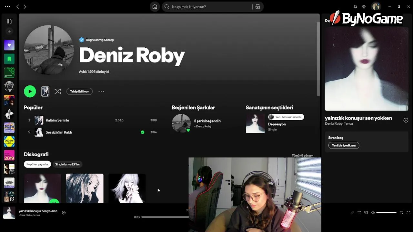The image size is (413, 232).
Task: Open the first discography album cover
Action: click(42, 188)
